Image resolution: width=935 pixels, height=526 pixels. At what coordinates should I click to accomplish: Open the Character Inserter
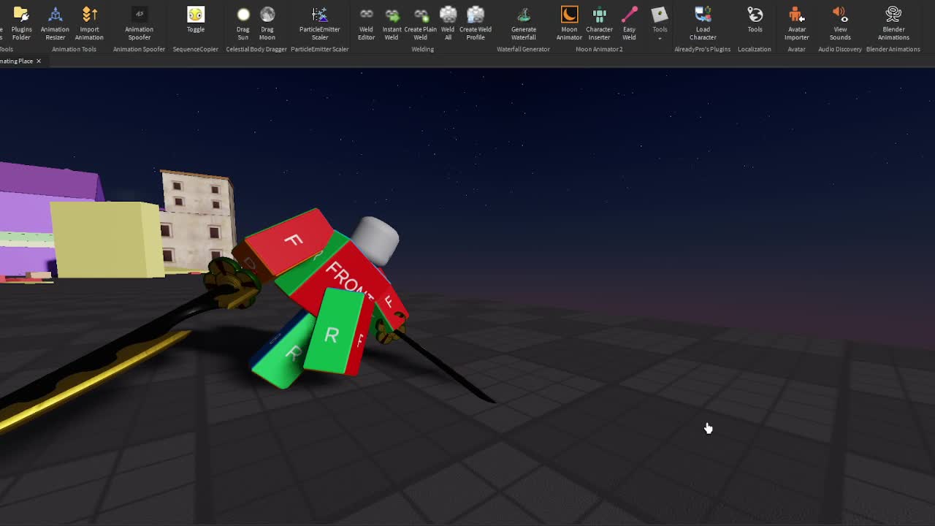(599, 23)
